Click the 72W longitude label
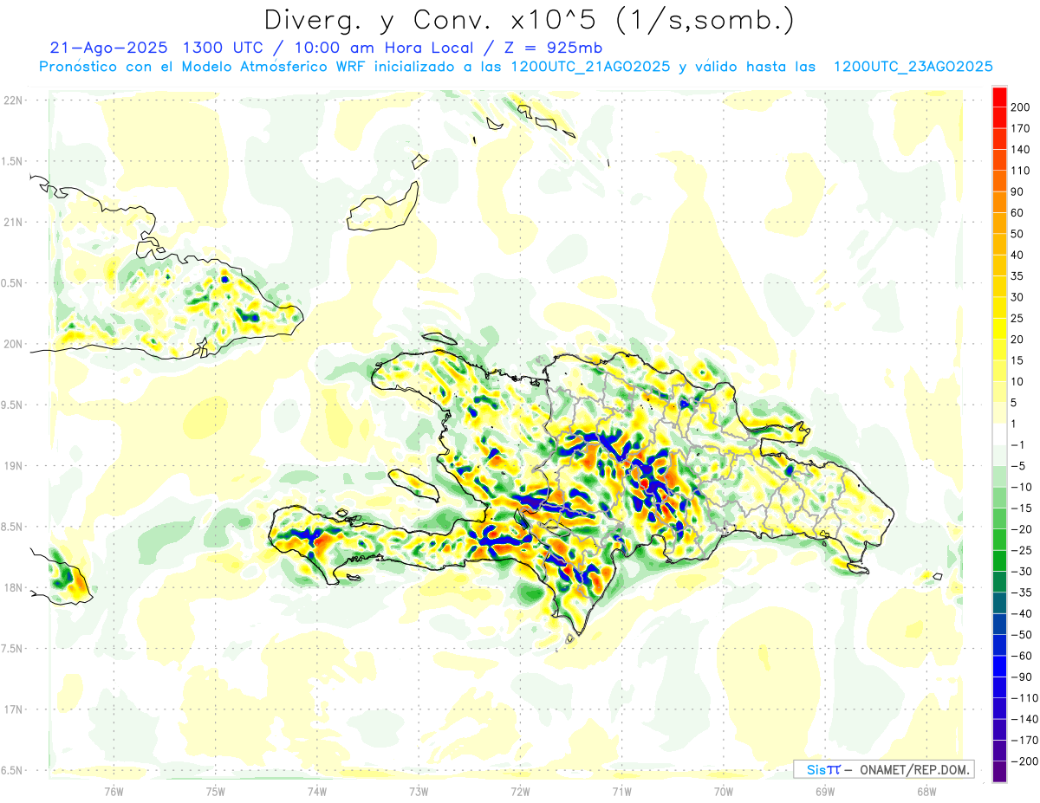 pyautogui.click(x=520, y=790)
